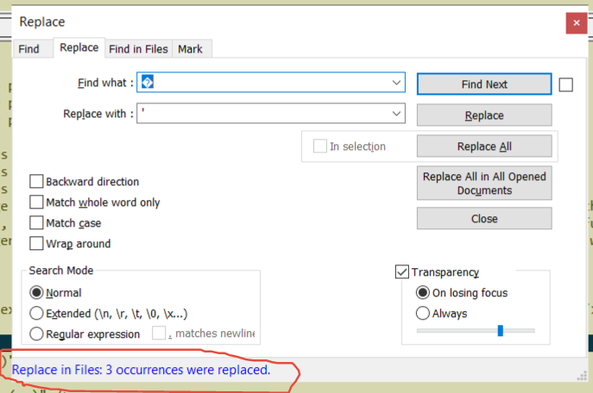Enable Match whole word only
Image resolution: width=593 pixels, height=393 pixels.
pyautogui.click(x=36, y=203)
